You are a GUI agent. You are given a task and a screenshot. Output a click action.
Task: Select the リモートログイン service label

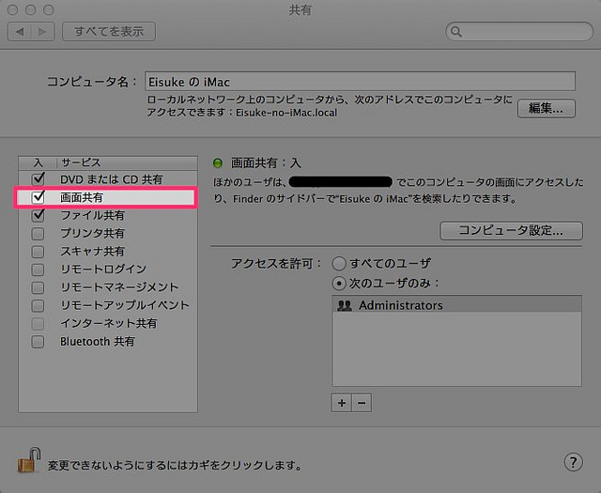click(x=103, y=270)
